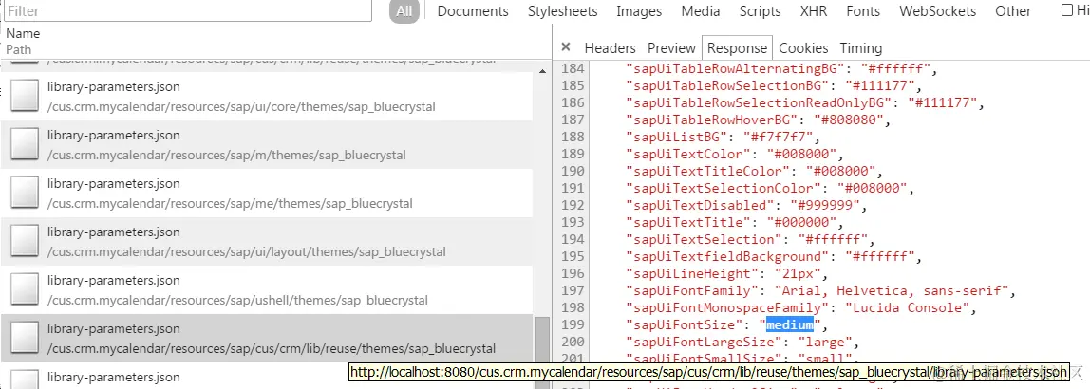Select library-parameters.json under crm/lib/reuse themes
This screenshot has height=389, width=1090.
[x=266, y=339]
